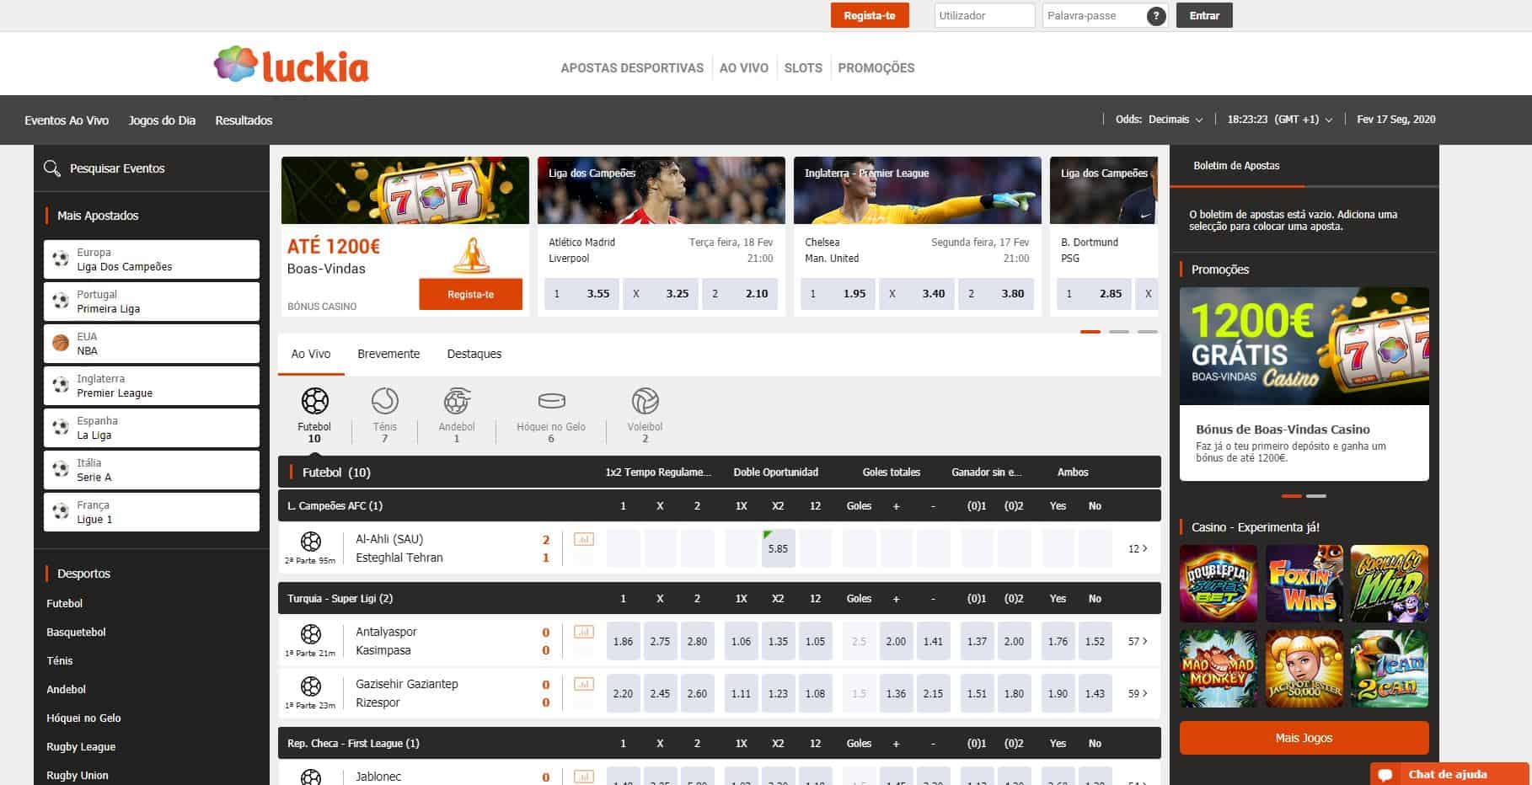The width and height of the screenshot is (1532, 785).
Task: Click the Chat de ajuda bubble icon
Action: (1385, 775)
